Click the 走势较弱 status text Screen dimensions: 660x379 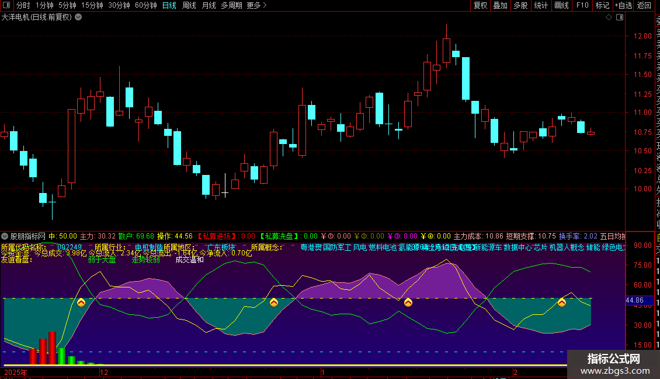pyautogui.click(x=146, y=259)
